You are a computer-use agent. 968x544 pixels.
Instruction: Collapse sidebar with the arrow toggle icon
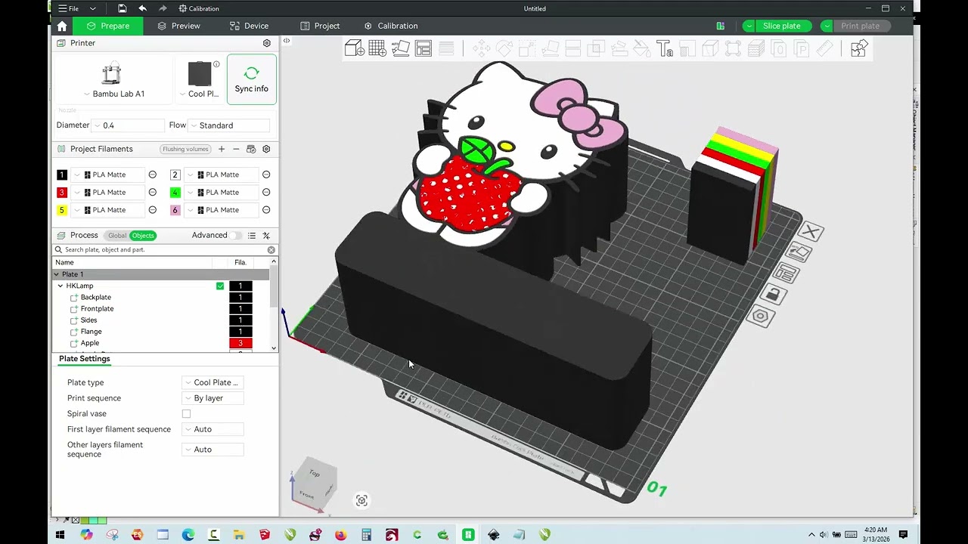[287, 41]
